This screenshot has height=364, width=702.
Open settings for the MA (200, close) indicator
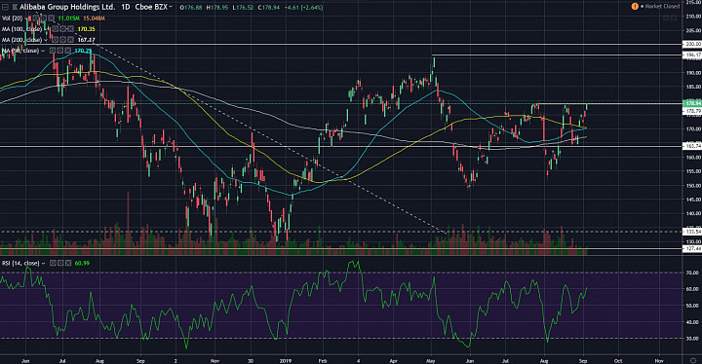(62, 40)
